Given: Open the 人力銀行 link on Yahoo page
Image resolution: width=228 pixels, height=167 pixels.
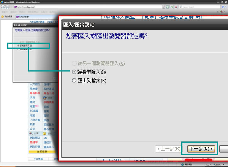Looking at the screenshot, I should tap(35, 84).
